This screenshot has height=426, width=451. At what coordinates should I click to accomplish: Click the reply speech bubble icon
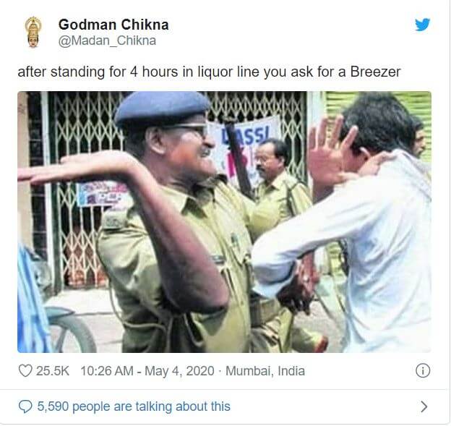(x=25, y=406)
